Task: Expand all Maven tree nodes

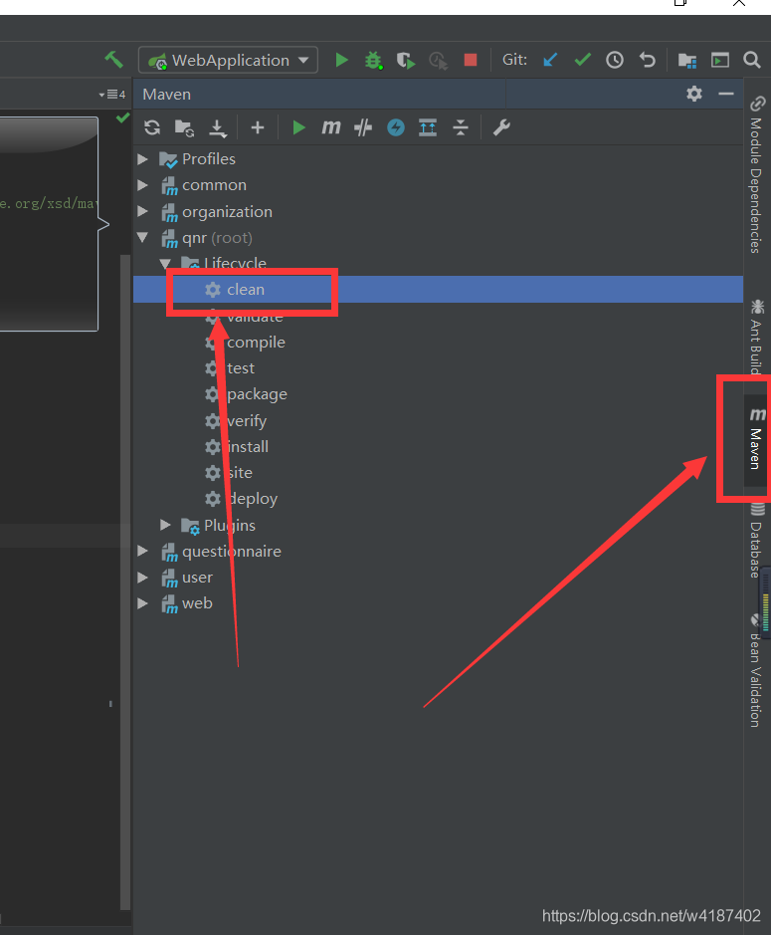Action: 428,127
